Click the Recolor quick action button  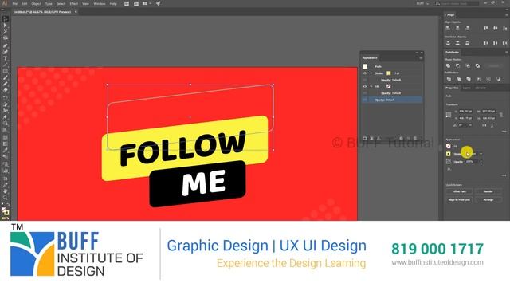488,191
